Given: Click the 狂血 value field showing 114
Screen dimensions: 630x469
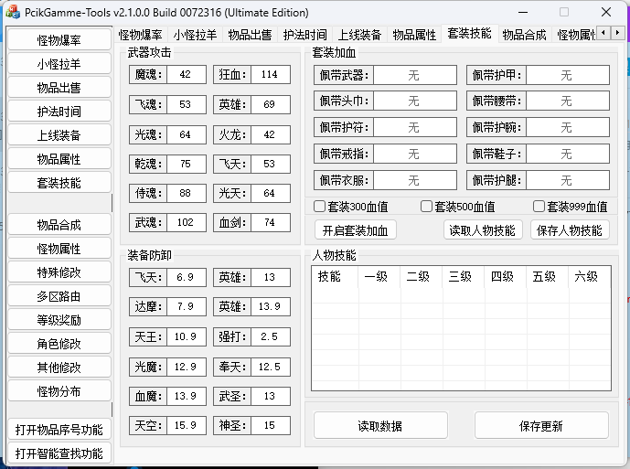Looking at the screenshot, I should [x=270, y=74].
